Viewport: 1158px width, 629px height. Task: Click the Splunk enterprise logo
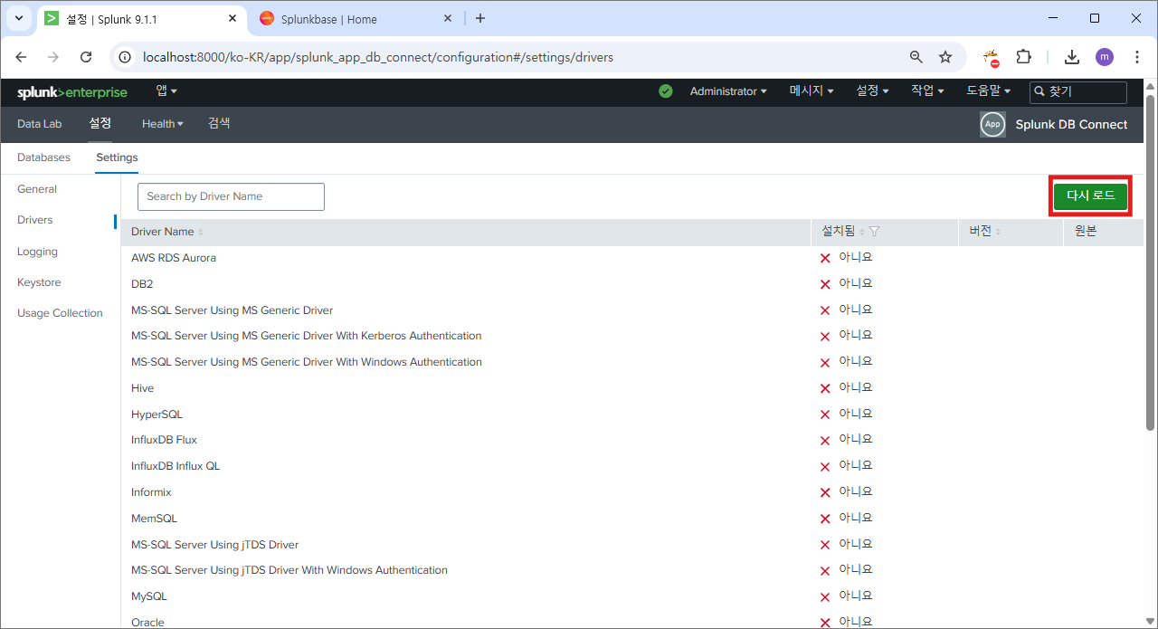[x=72, y=92]
